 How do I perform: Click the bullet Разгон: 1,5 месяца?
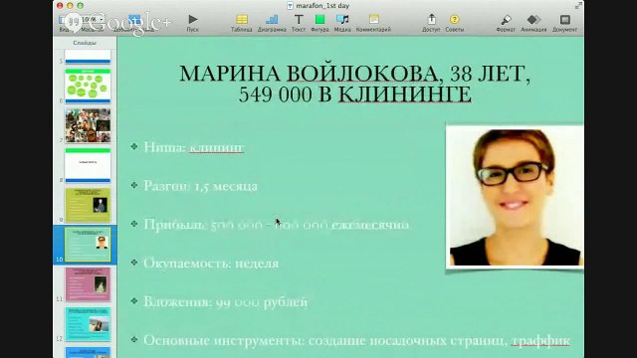click(x=201, y=186)
